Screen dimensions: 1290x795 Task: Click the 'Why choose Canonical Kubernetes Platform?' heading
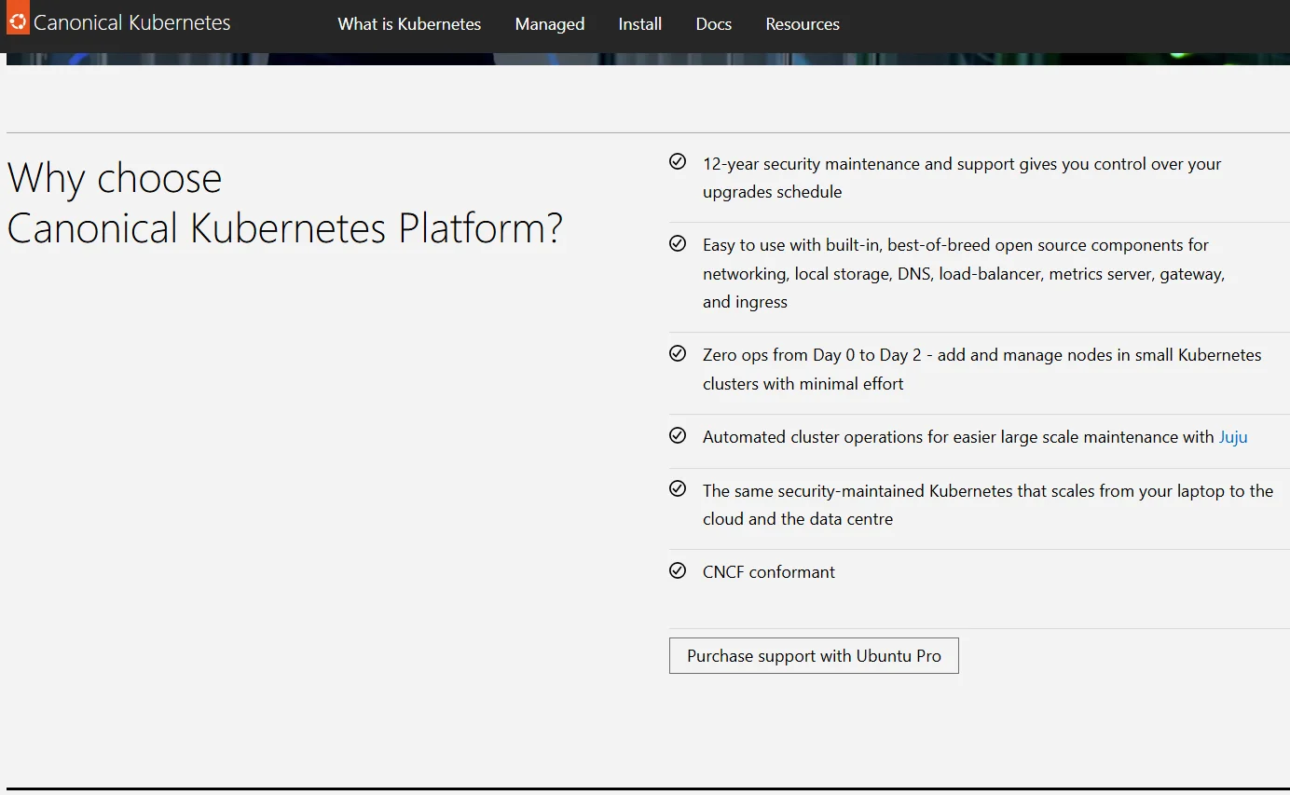(285, 203)
